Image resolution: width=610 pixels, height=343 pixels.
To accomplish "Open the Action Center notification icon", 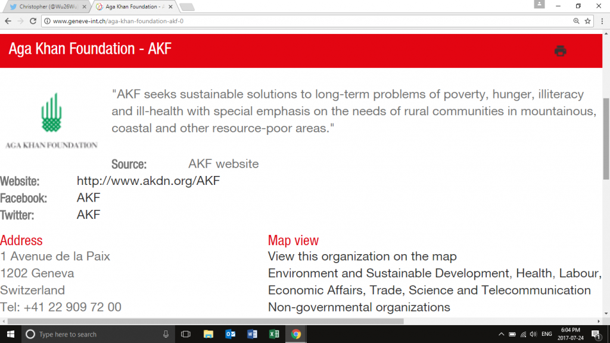I will point(596,334).
